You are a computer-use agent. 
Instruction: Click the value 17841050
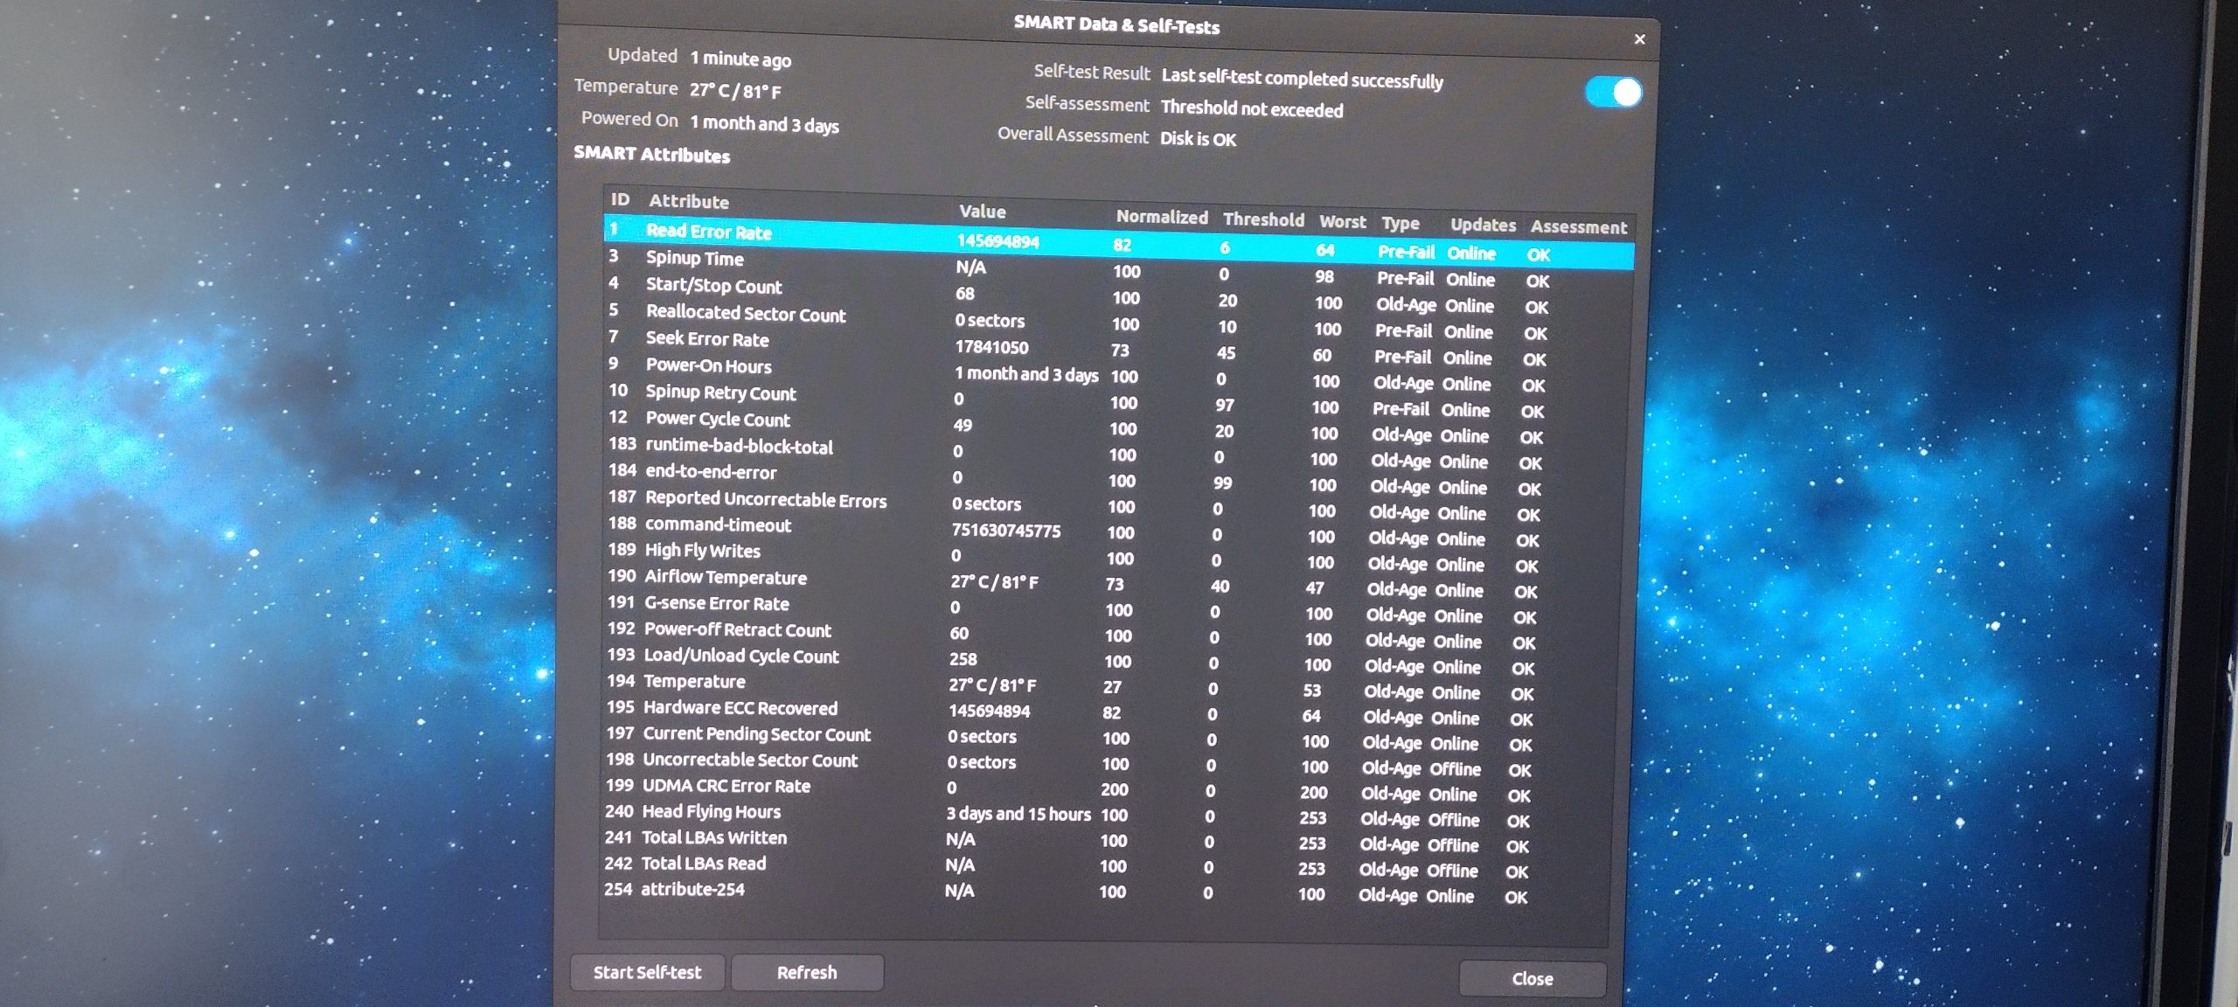click(991, 347)
